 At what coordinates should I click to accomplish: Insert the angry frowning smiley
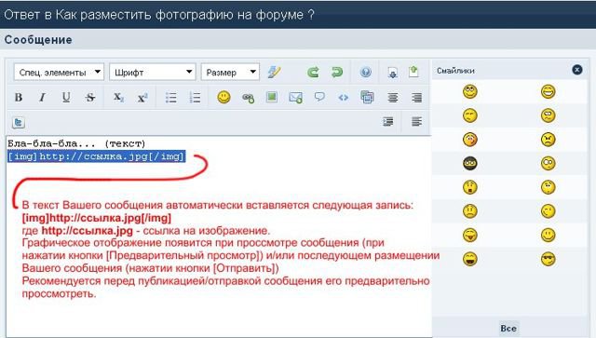click(x=549, y=140)
